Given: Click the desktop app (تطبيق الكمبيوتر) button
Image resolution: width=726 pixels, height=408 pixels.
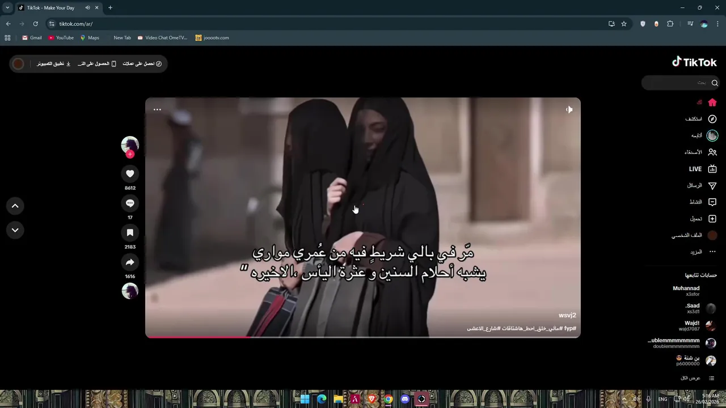Looking at the screenshot, I should pos(54,63).
